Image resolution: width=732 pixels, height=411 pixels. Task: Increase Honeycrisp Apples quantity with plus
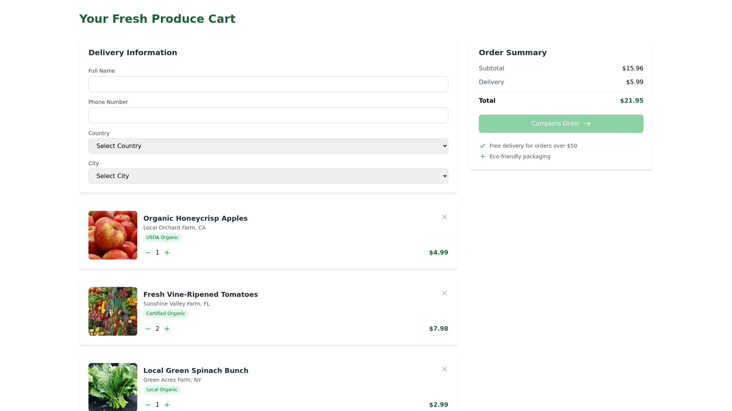[167, 253]
